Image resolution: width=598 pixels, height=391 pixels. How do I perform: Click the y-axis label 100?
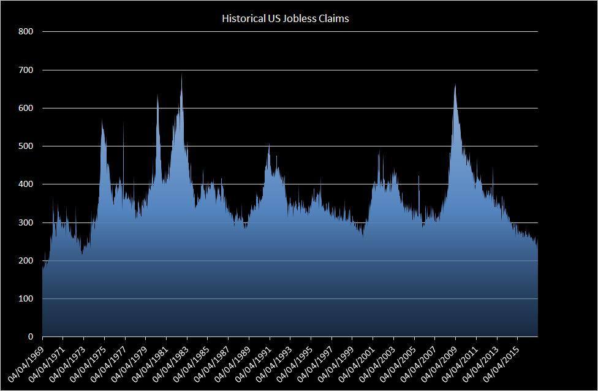click(x=26, y=298)
